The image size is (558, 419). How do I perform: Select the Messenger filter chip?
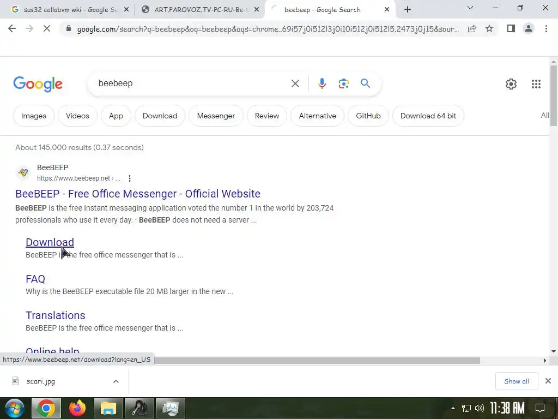tap(216, 116)
